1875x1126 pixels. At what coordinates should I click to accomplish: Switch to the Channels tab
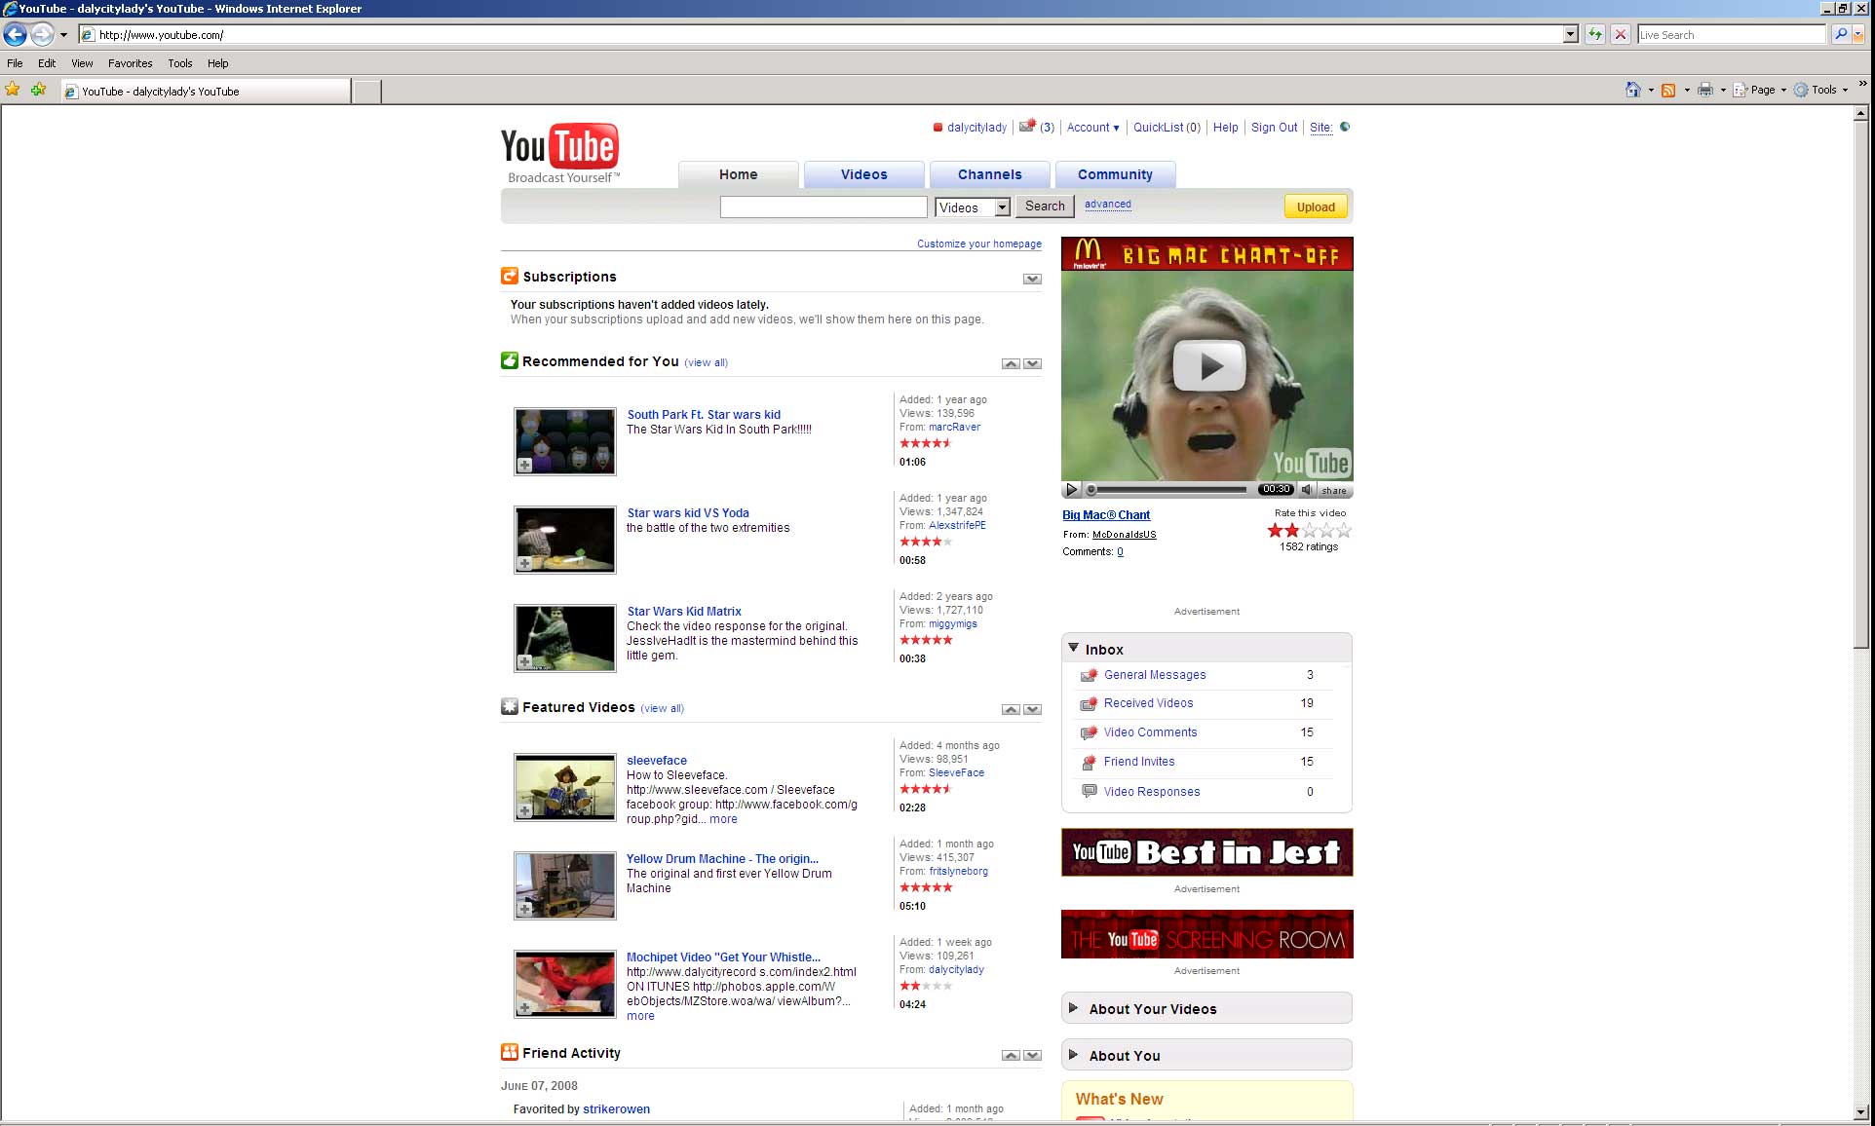tap(989, 174)
